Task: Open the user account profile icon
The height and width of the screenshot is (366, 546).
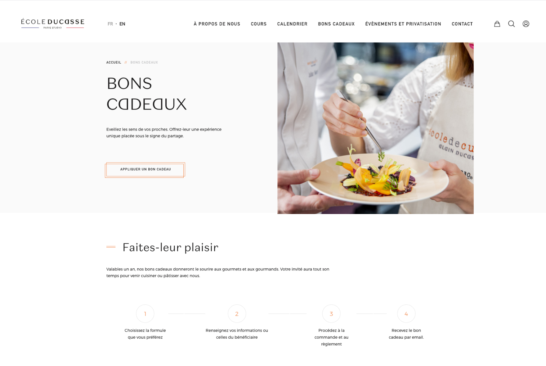Action: tap(526, 24)
